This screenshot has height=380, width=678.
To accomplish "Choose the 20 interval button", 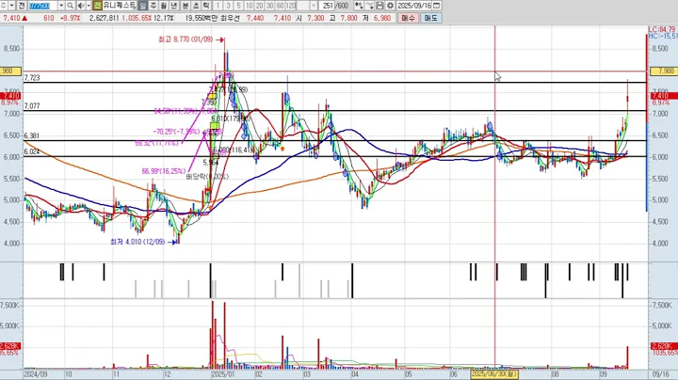I will (x=260, y=6).
